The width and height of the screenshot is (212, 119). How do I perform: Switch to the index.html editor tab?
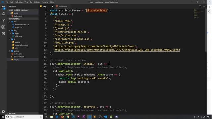[x=63, y=6]
